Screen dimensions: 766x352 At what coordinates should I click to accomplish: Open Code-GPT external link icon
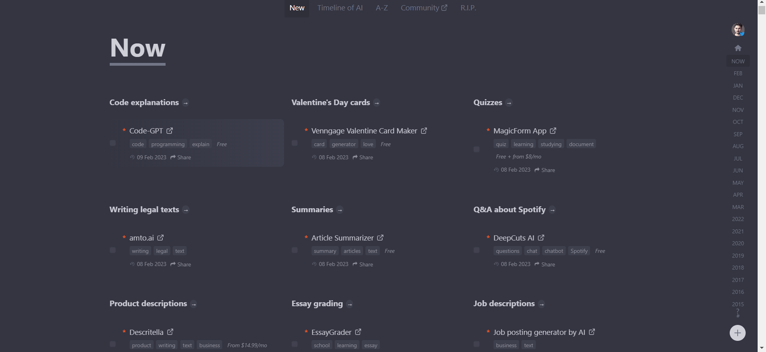tap(170, 131)
